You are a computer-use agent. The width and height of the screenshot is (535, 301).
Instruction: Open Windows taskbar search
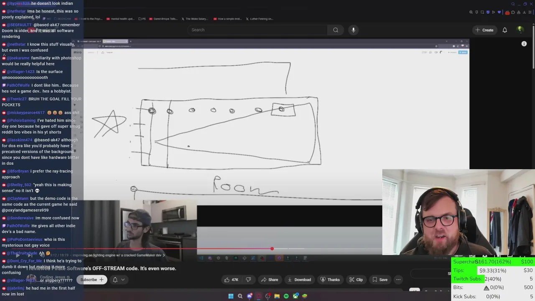click(x=240, y=296)
